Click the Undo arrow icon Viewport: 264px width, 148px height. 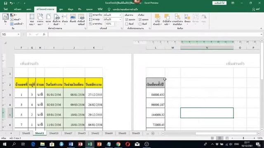tap(11, 3)
